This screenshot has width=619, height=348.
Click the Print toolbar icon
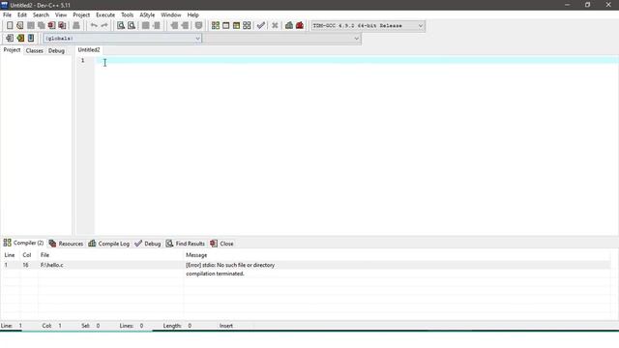click(x=76, y=26)
